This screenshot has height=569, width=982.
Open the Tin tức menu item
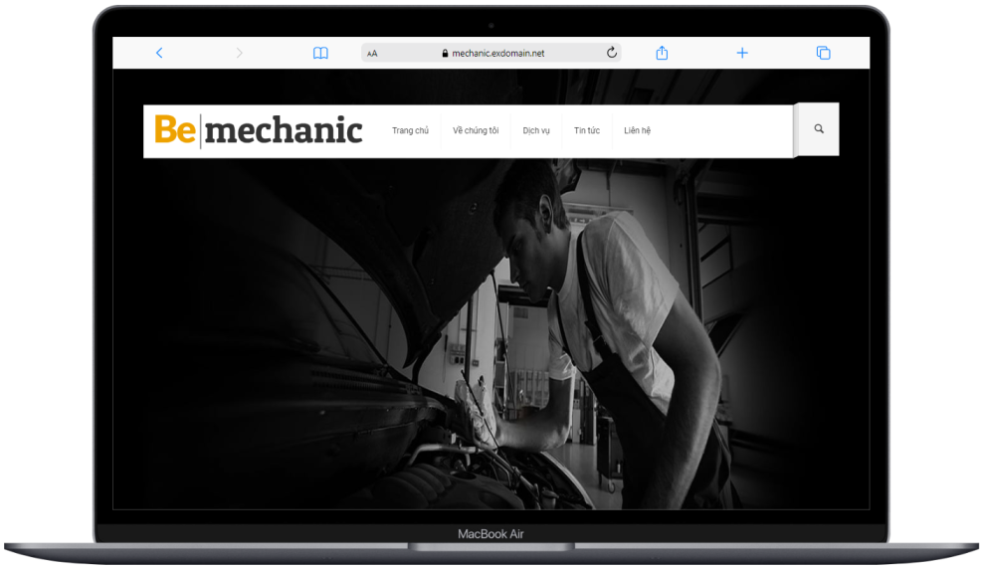coord(587,130)
